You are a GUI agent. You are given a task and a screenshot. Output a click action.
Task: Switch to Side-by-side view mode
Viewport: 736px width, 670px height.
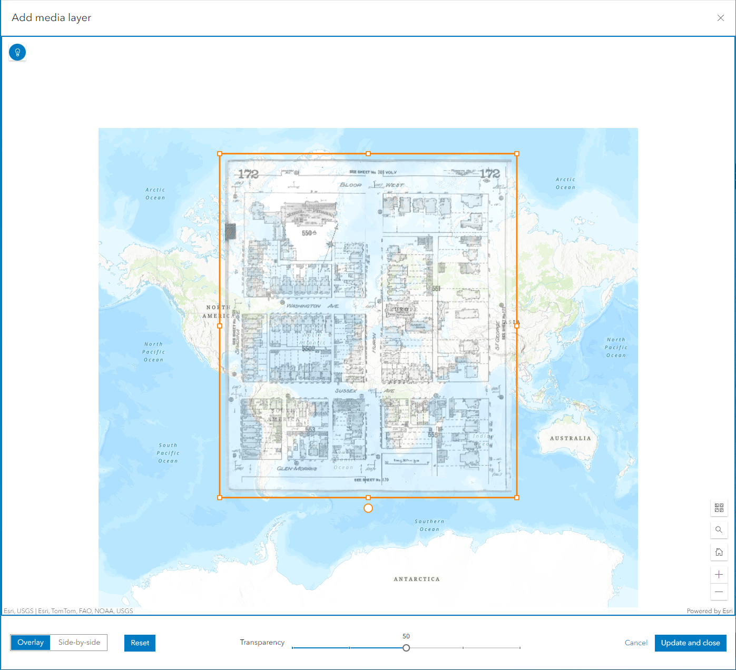coord(79,643)
